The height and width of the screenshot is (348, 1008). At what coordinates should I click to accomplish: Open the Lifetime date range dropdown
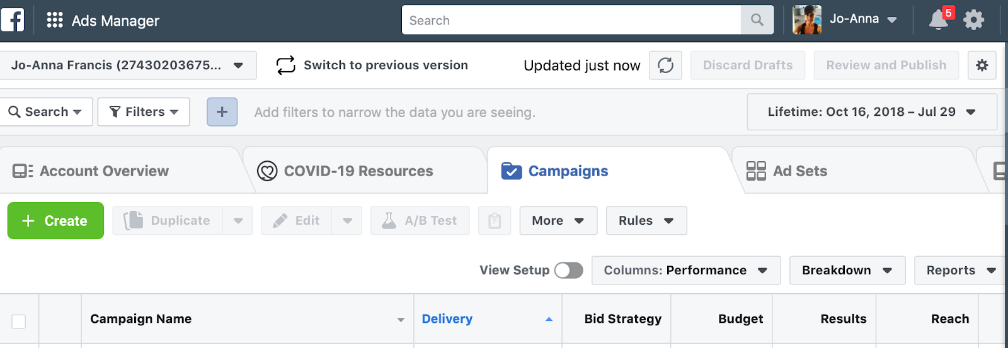(x=871, y=112)
